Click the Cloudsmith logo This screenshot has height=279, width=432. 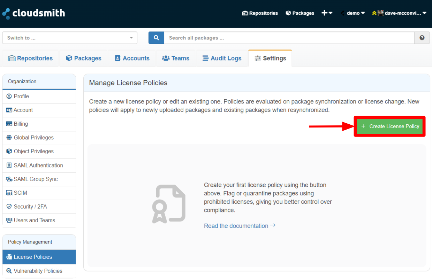click(33, 13)
